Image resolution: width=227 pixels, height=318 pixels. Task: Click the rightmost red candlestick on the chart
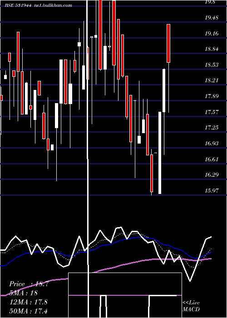pos(168,44)
